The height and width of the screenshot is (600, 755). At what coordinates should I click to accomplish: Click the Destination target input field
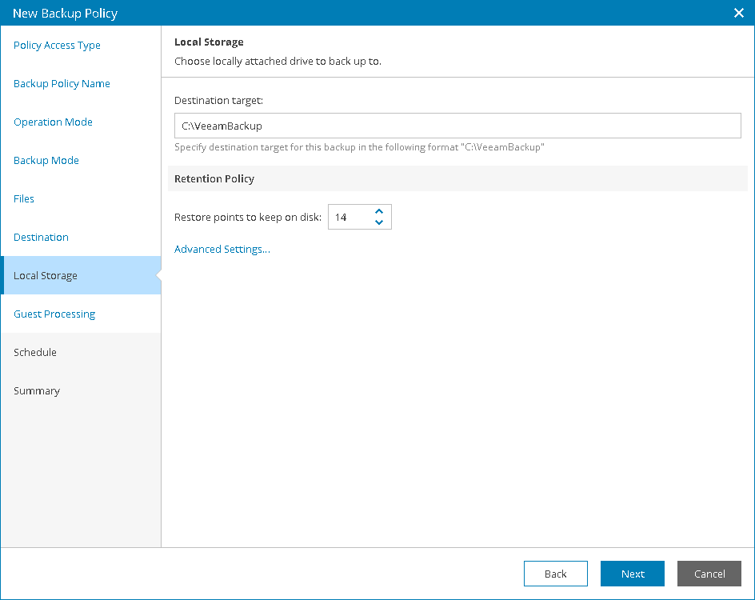(457, 126)
